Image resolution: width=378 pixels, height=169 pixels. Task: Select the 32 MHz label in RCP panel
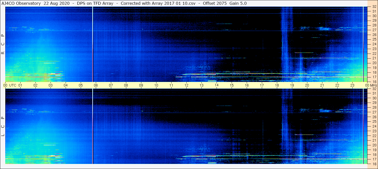click(374, 7)
